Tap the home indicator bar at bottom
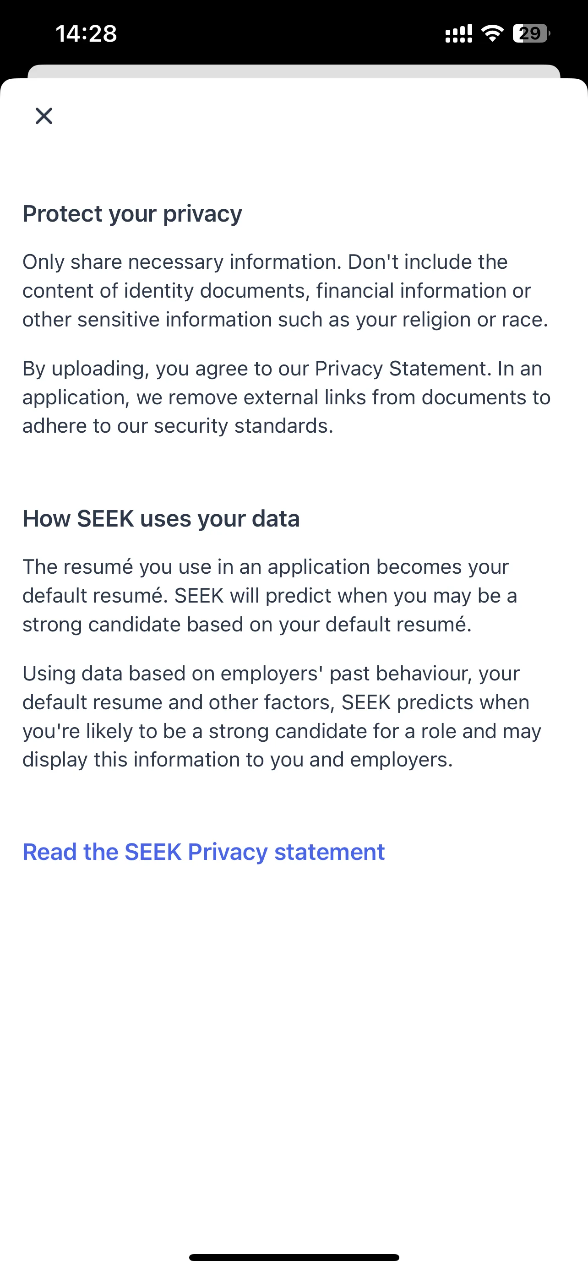The image size is (588, 1272). (294, 1257)
